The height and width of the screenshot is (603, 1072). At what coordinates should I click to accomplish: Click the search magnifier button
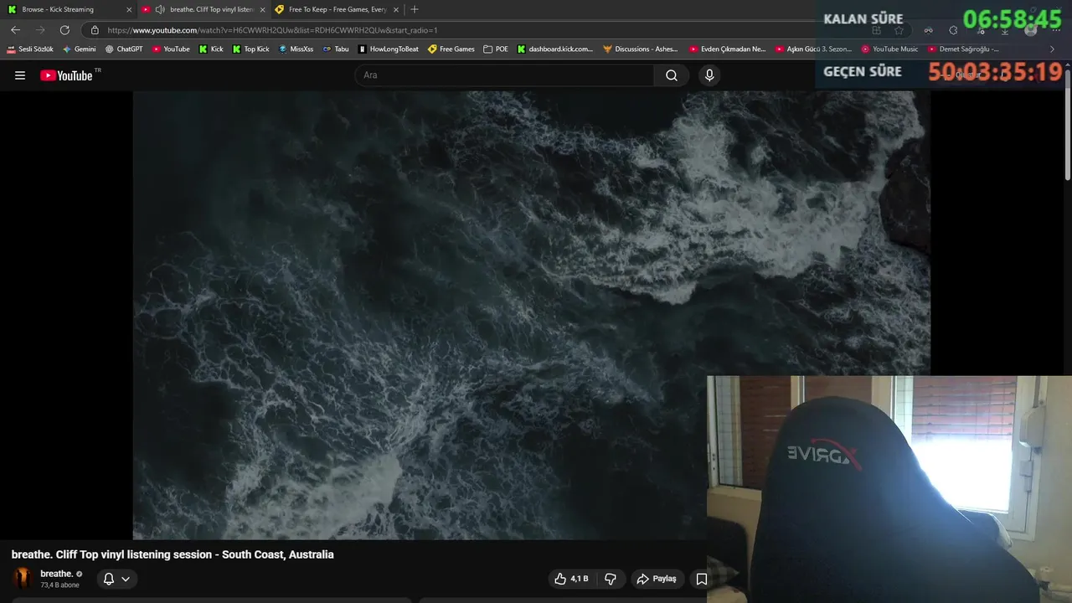tap(672, 75)
